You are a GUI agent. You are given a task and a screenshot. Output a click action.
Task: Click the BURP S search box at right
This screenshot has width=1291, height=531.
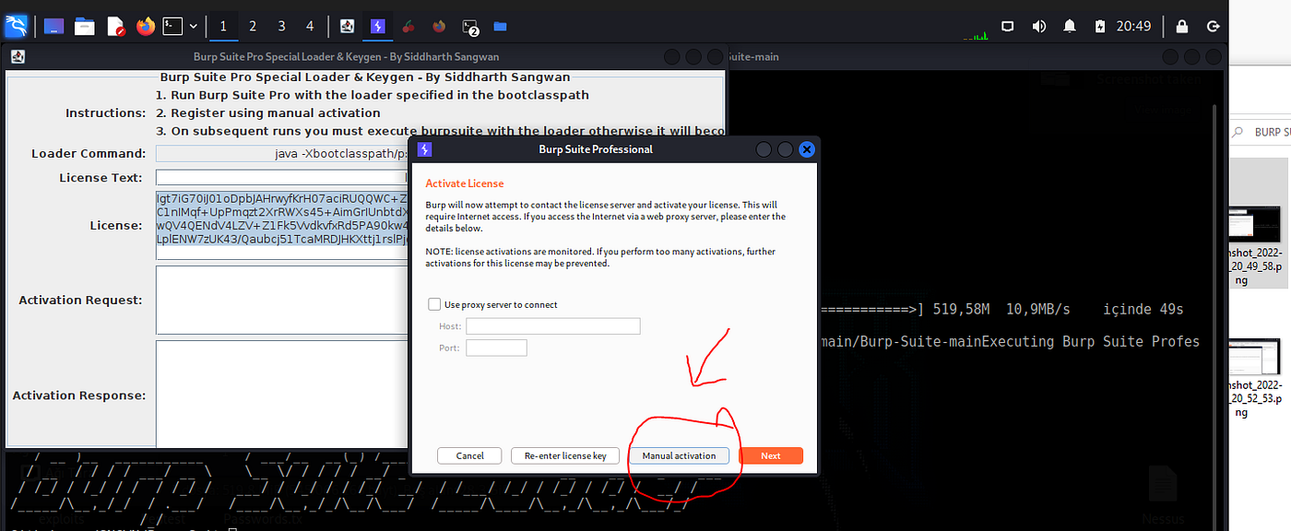(x=1260, y=132)
